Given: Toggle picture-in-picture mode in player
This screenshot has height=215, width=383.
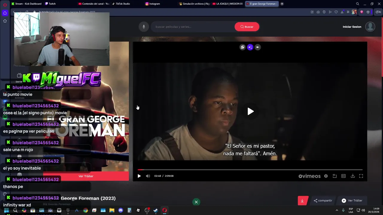Looking at the screenshot, I should pyautogui.click(x=335, y=176).
